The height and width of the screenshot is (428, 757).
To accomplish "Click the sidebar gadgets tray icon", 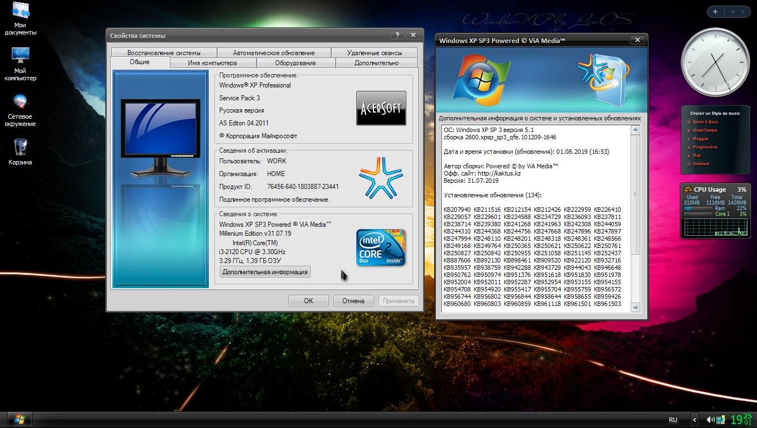I will pos(721,420).
